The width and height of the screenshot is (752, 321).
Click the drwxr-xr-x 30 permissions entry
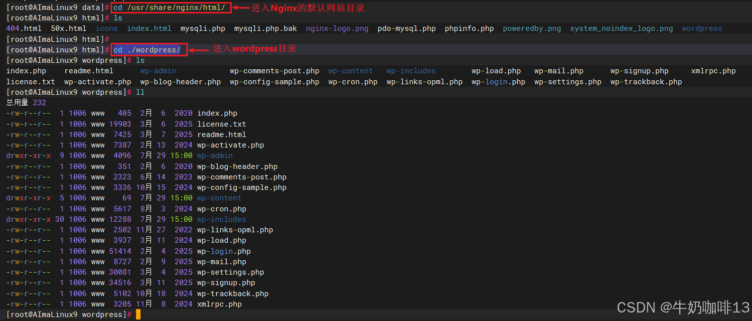click(x=35, y=219)
